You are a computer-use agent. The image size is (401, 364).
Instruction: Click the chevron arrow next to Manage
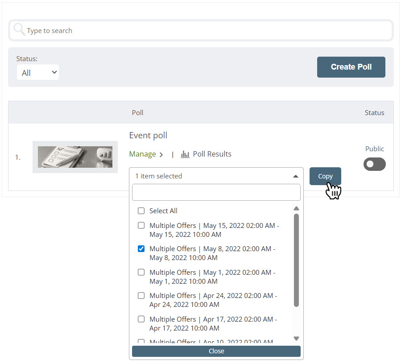point(161,155)
